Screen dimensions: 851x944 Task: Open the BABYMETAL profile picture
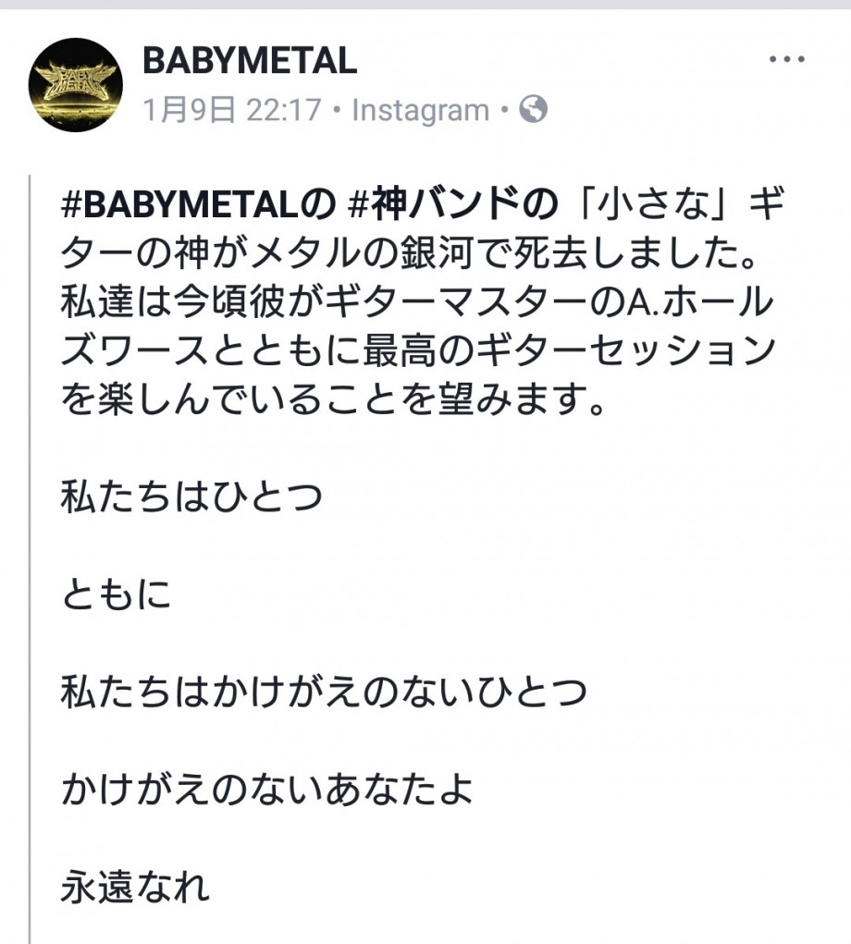(x=76, y=85)
